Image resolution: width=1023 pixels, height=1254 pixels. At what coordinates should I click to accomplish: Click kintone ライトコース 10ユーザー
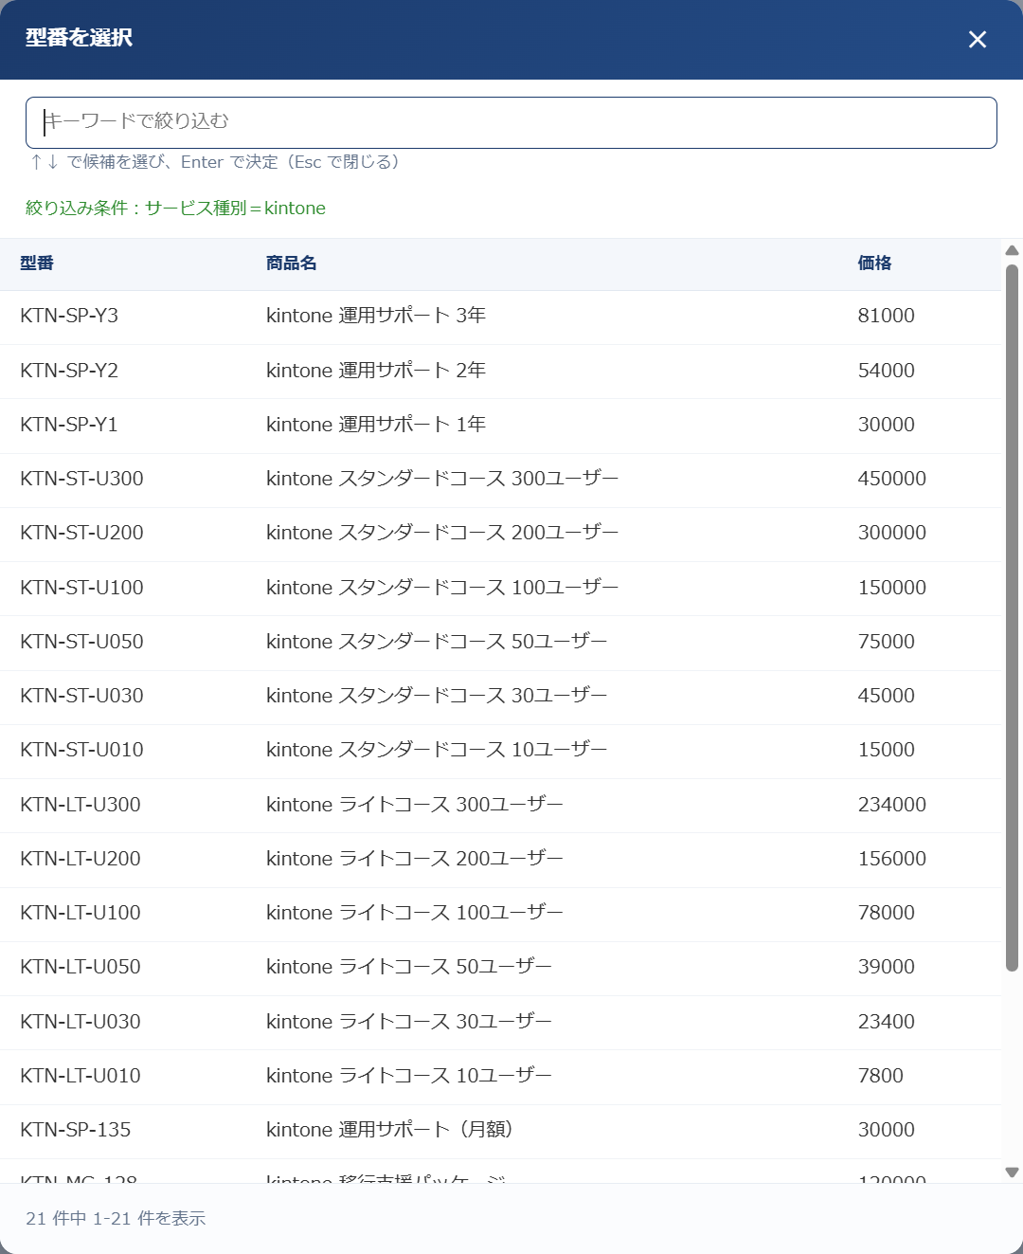point(409,1076)
